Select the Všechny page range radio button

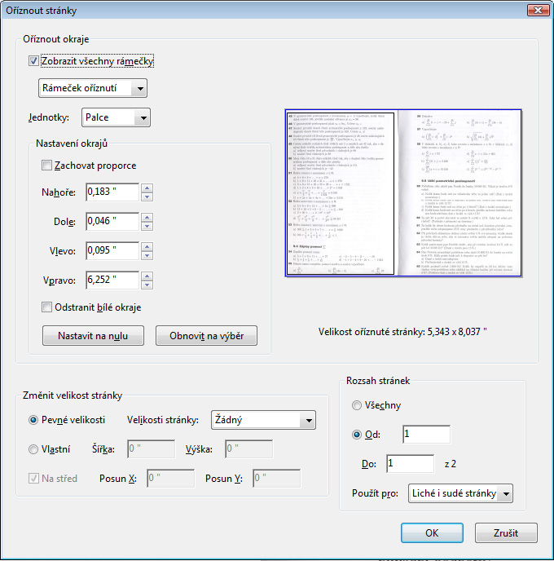(x=357, y=405)
